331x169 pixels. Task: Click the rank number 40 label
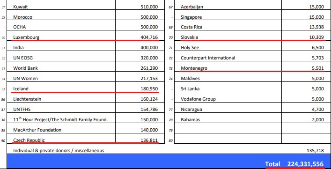pos(3,140)
